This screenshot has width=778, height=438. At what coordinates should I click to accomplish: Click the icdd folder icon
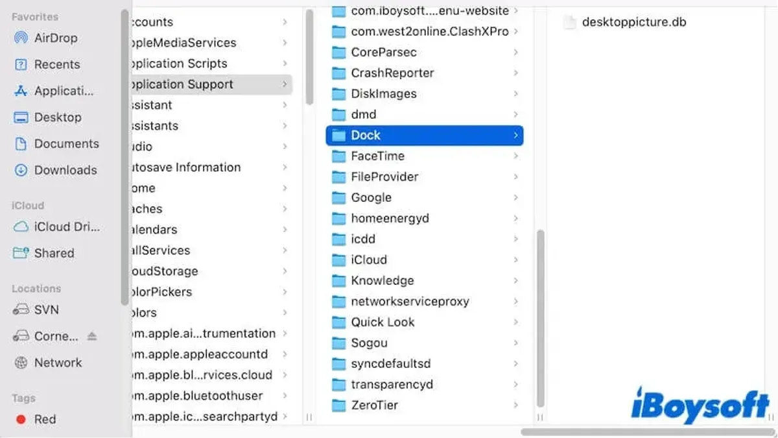pyautogui.click(x=338, y=239)
